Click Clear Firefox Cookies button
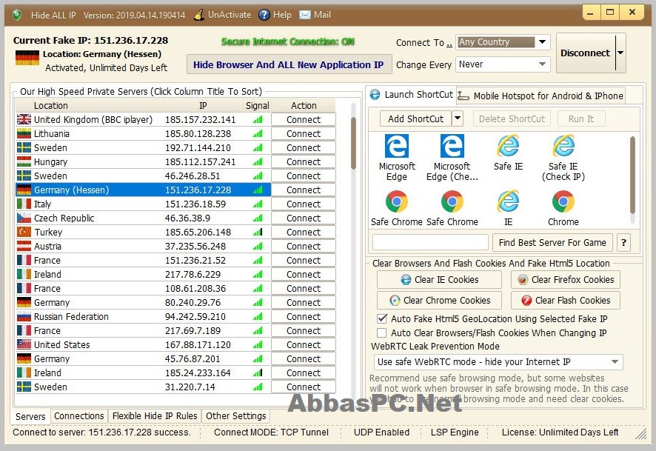Screen dimensions: 656x451 [566, 279]
